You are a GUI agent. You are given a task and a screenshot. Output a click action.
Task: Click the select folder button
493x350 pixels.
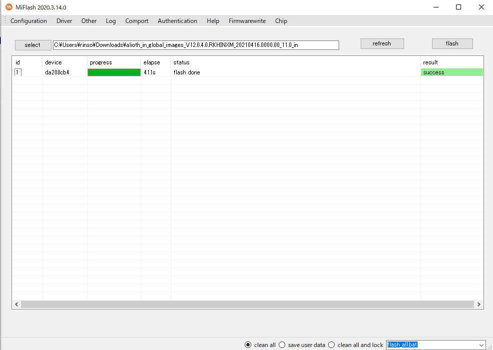pos(32,45)
